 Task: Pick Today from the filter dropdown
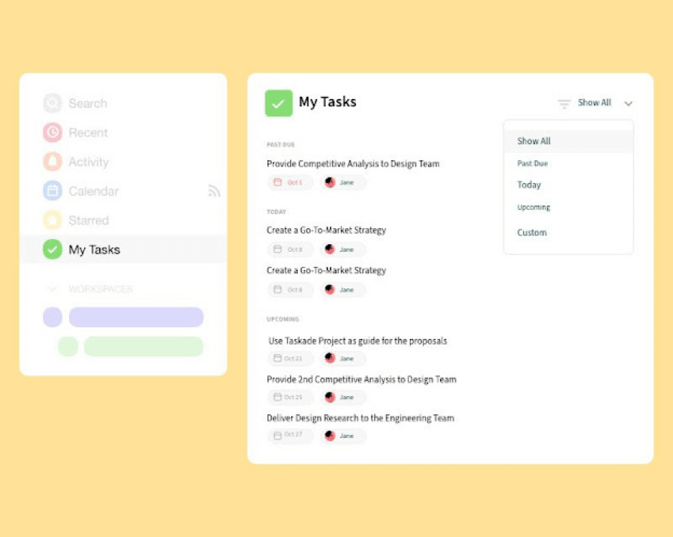click(x=529, y=185)
